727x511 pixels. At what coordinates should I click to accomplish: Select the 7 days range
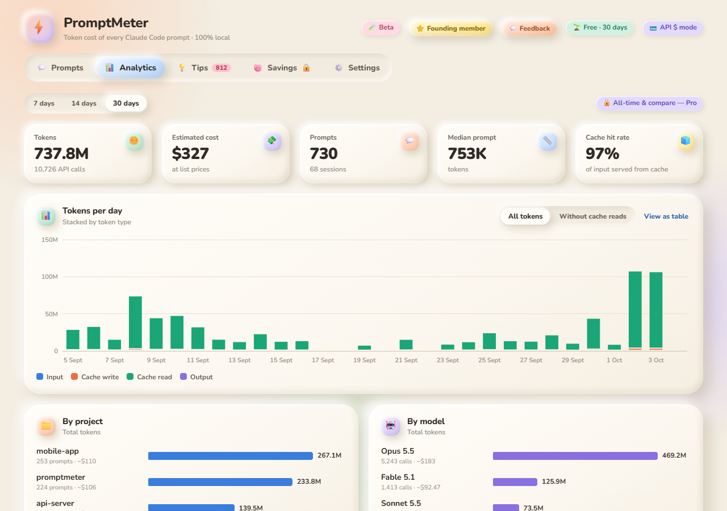pyautogui.click(x=44, y=103)
